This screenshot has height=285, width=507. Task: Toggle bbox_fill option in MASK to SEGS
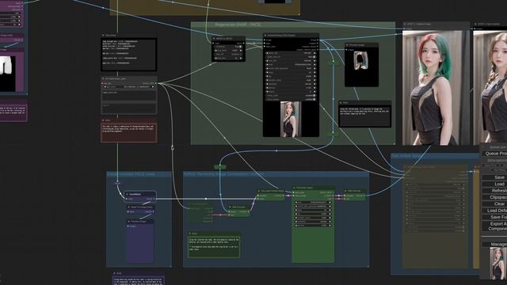228,55
